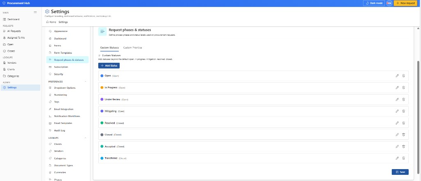Switch to Custom Statuses tab

(x=109, y=48)
